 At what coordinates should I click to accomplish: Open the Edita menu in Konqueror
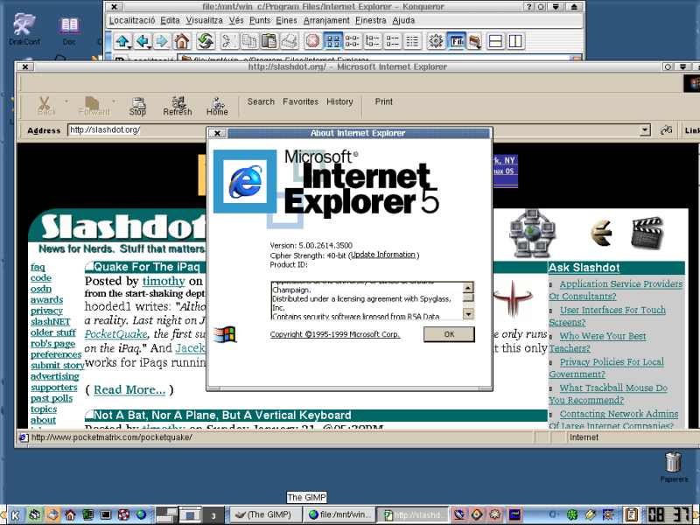(x=170, y=20)
